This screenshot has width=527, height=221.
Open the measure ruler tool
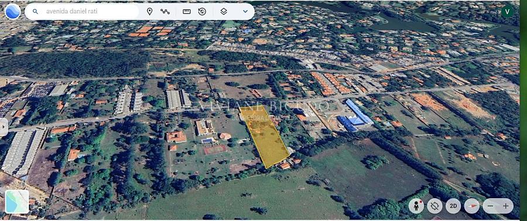187,12
